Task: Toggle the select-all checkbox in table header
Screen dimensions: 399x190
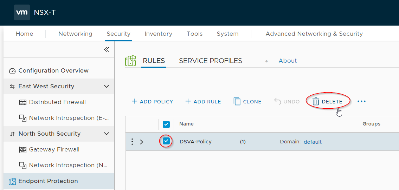Action: coord(166,124)
